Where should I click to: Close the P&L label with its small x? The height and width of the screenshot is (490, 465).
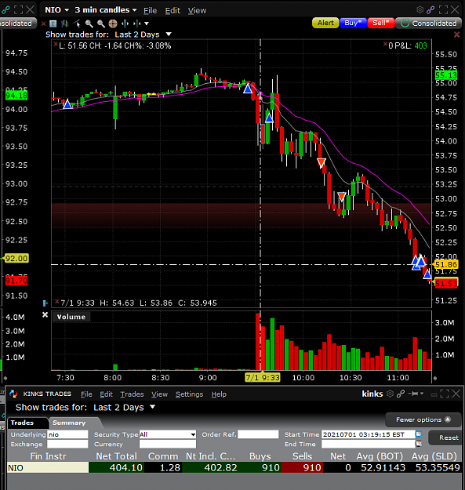385,44
